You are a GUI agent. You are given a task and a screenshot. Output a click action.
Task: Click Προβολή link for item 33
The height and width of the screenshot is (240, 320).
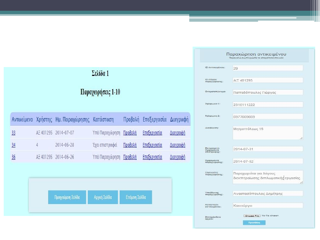130,133
